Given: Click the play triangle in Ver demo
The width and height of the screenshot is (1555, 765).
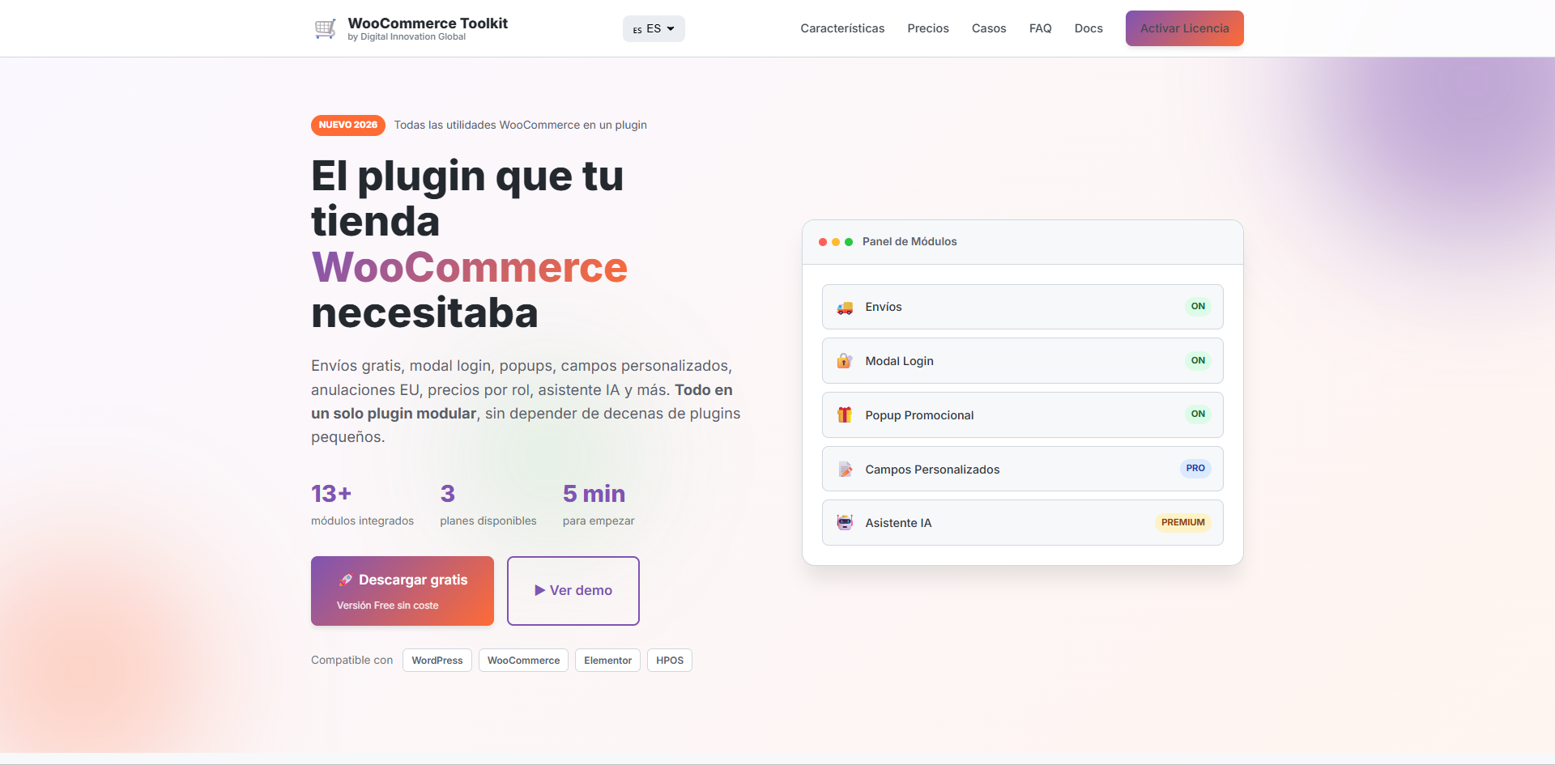Looking at the screenshot, I should (540, 591).
